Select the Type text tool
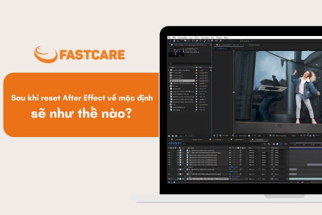Image resolution: width=322 pixels, height=215 pixels. coord(201,41)
